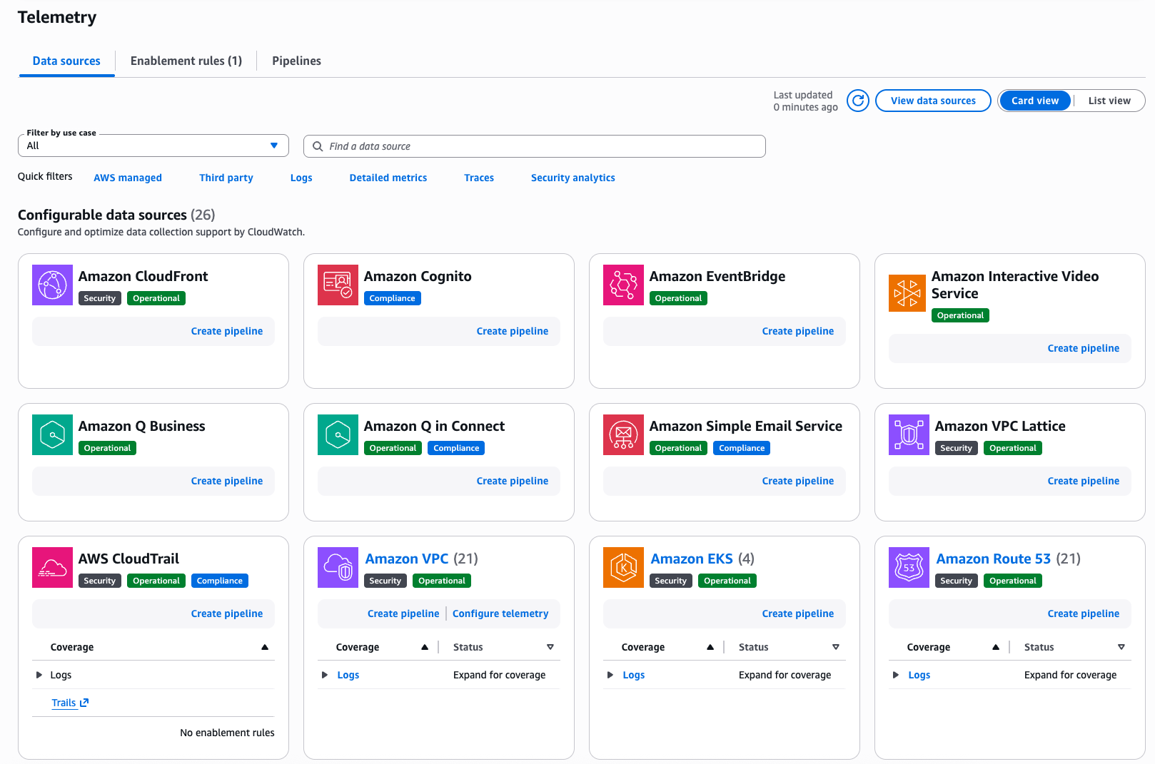Viewport: 1155px width, 764px height.
Task: Click the View data sources button
Action: pos(932,101)
